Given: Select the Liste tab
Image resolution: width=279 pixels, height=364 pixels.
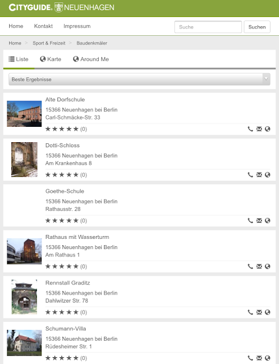Looking at the screenshot, I should coord(19,59).
